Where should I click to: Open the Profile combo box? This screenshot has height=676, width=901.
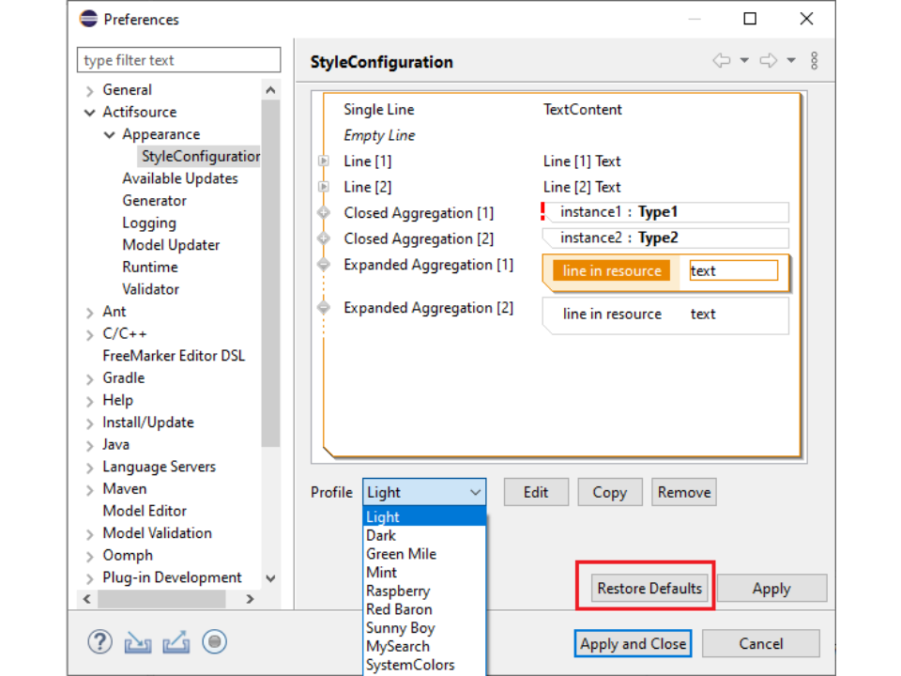pyautogui.click(x=424, y=492)
